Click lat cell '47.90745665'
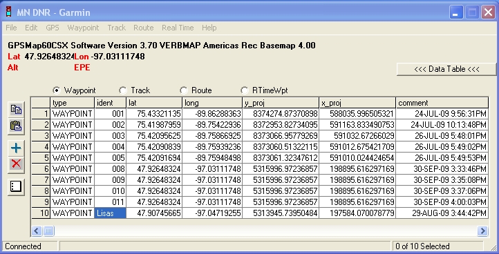Screen dimensions: 499x254 (154, 213)
